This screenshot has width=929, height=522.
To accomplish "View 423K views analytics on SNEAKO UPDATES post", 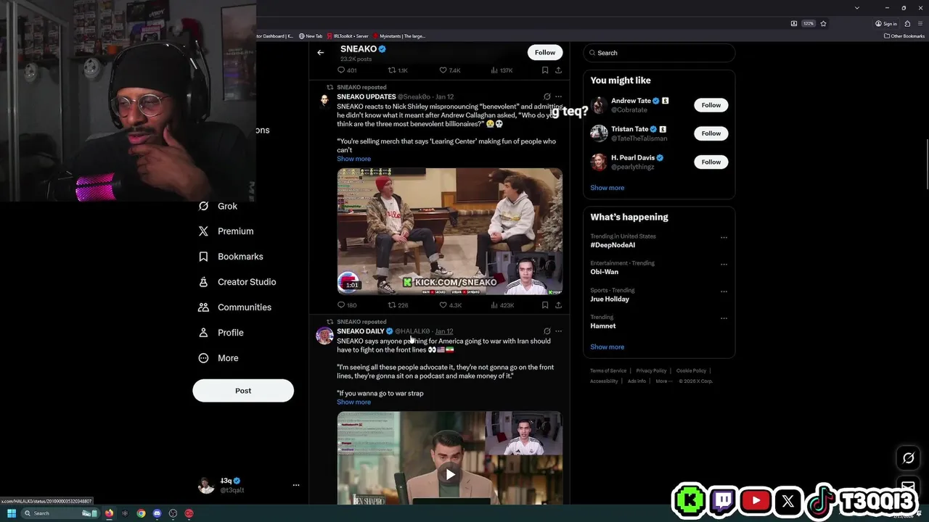I will click(x=502, y=305).
